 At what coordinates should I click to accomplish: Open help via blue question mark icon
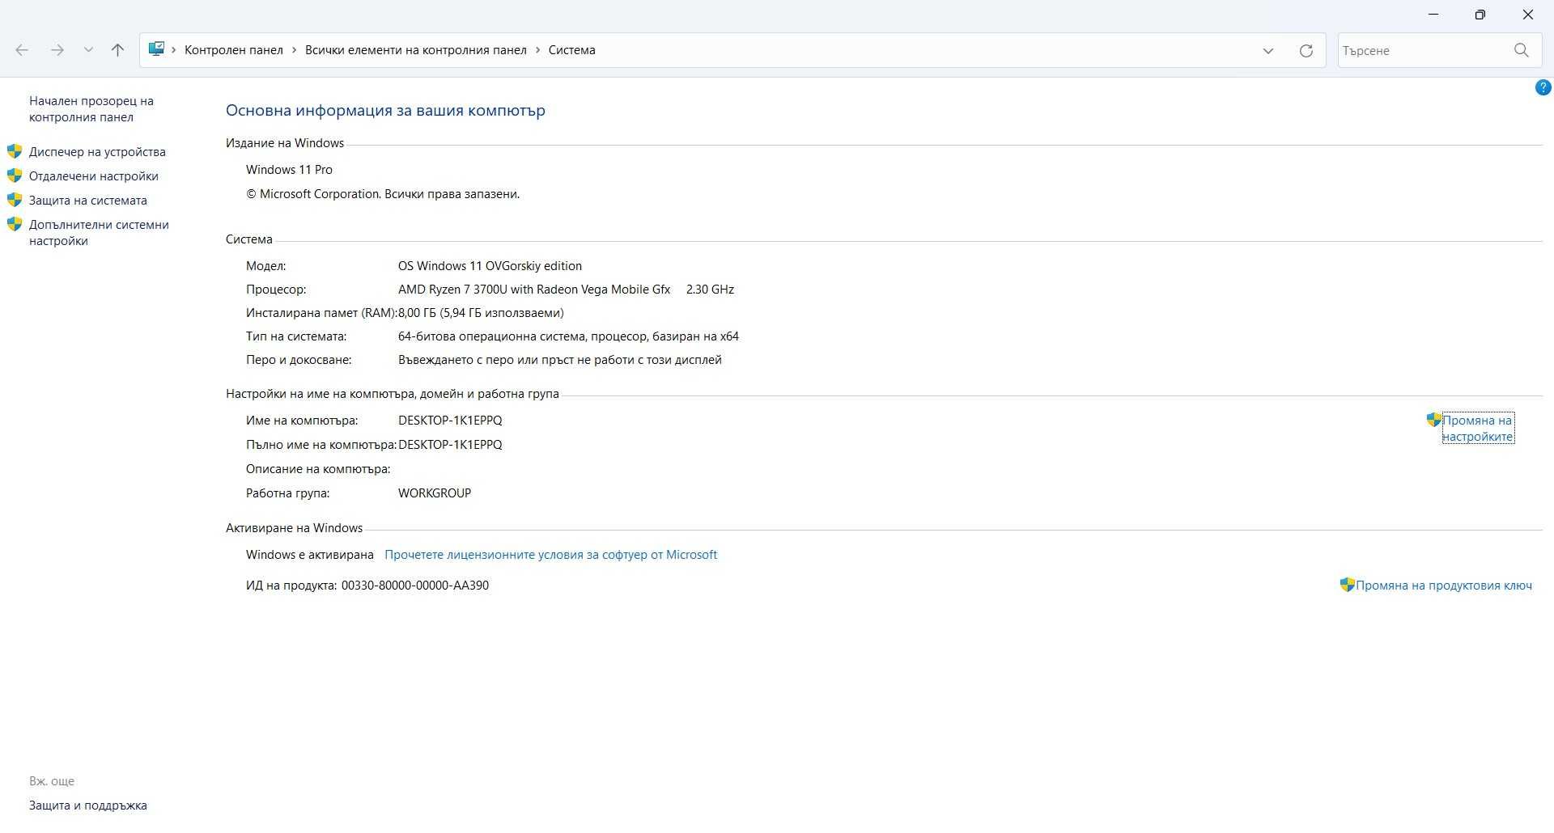tap(1543, 87)
